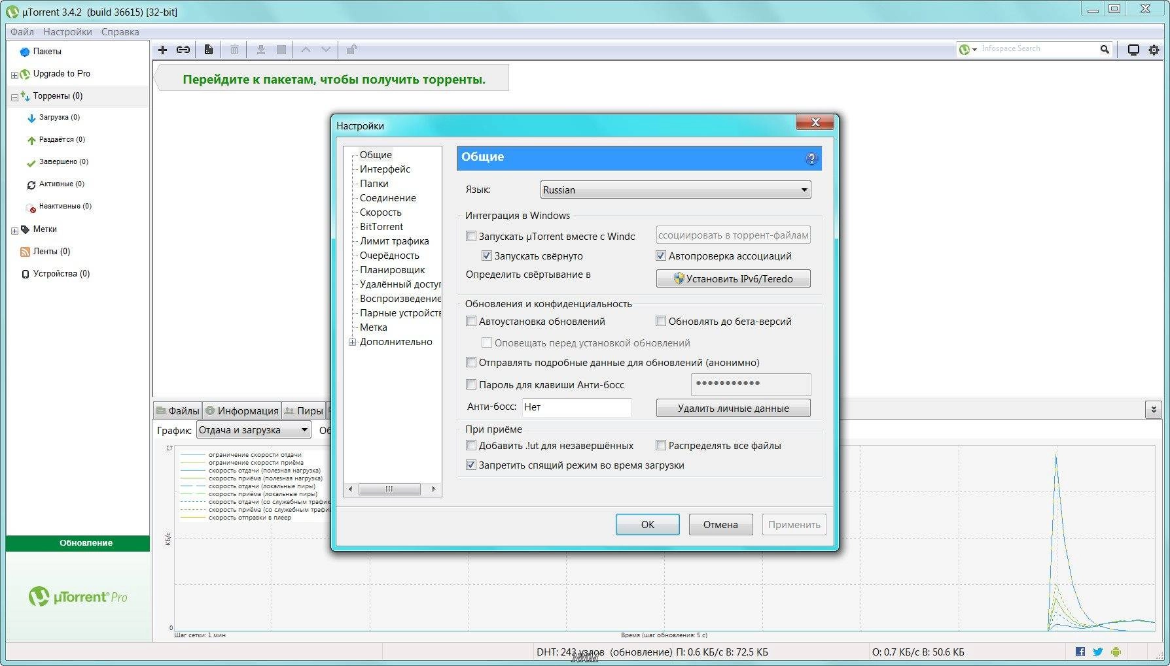Select Соединение in settings tree
The height and width of the screenshot is (666, 1170).
(x=387, y=198)
